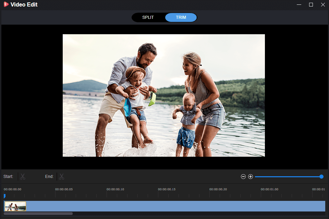Select the blue playhead marker on timeline
This screenshot has height=219, width=329.
(x=4, y=196)
